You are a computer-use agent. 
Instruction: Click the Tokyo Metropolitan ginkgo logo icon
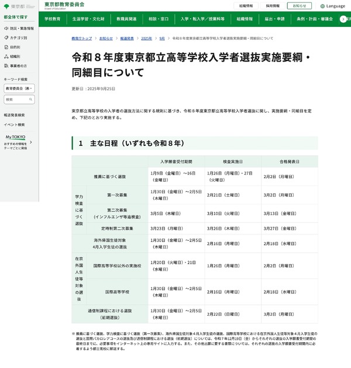tap(6, 6)
